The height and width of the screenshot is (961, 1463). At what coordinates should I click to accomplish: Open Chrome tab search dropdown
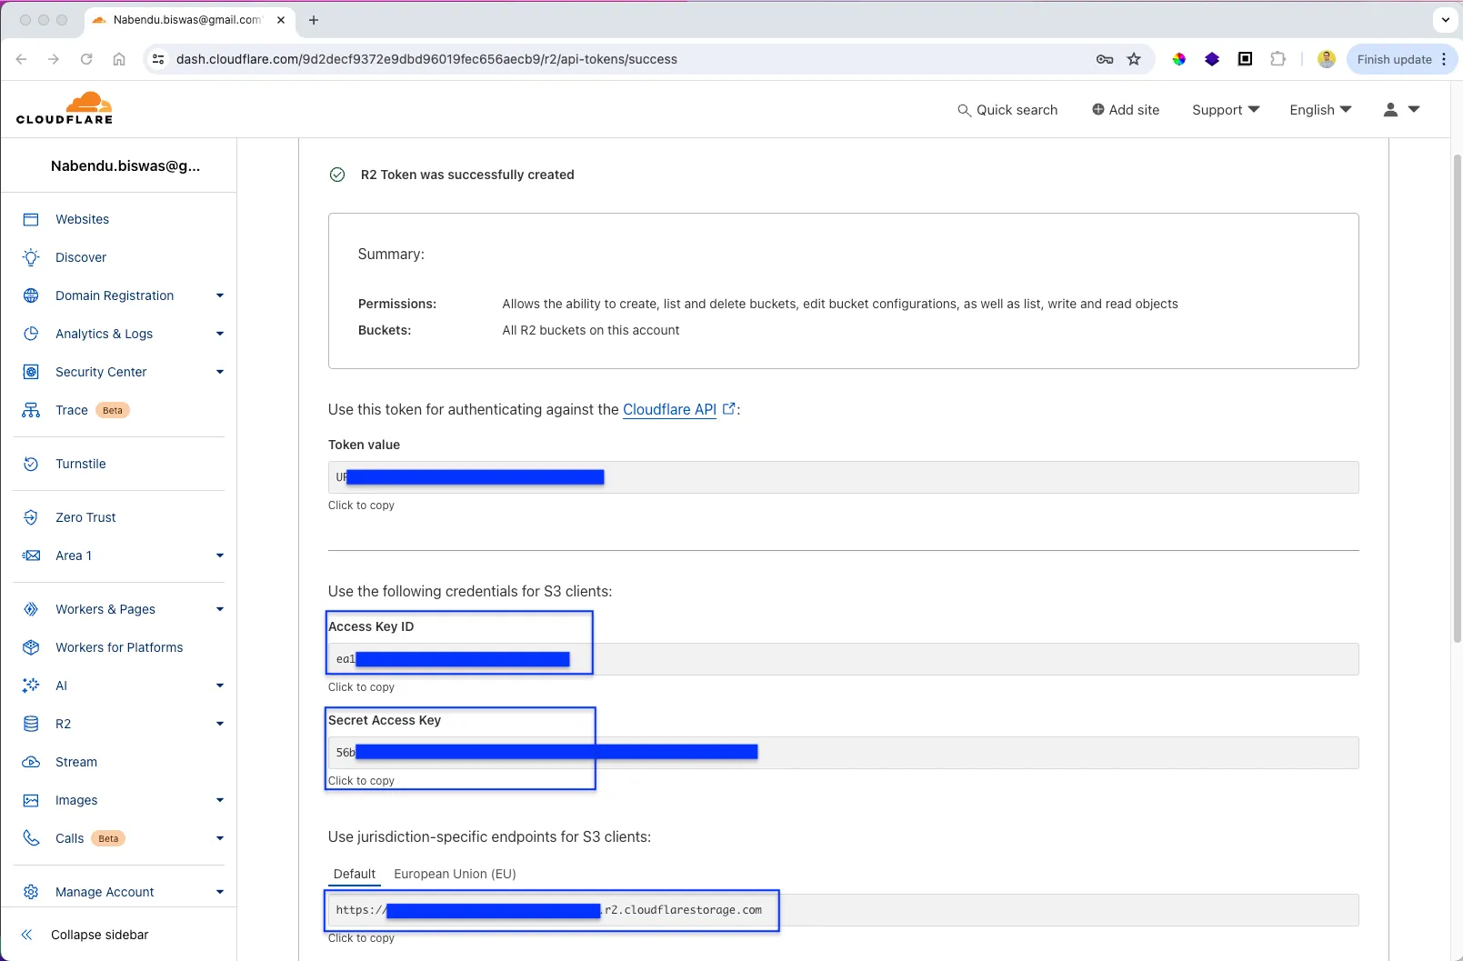1446,20
